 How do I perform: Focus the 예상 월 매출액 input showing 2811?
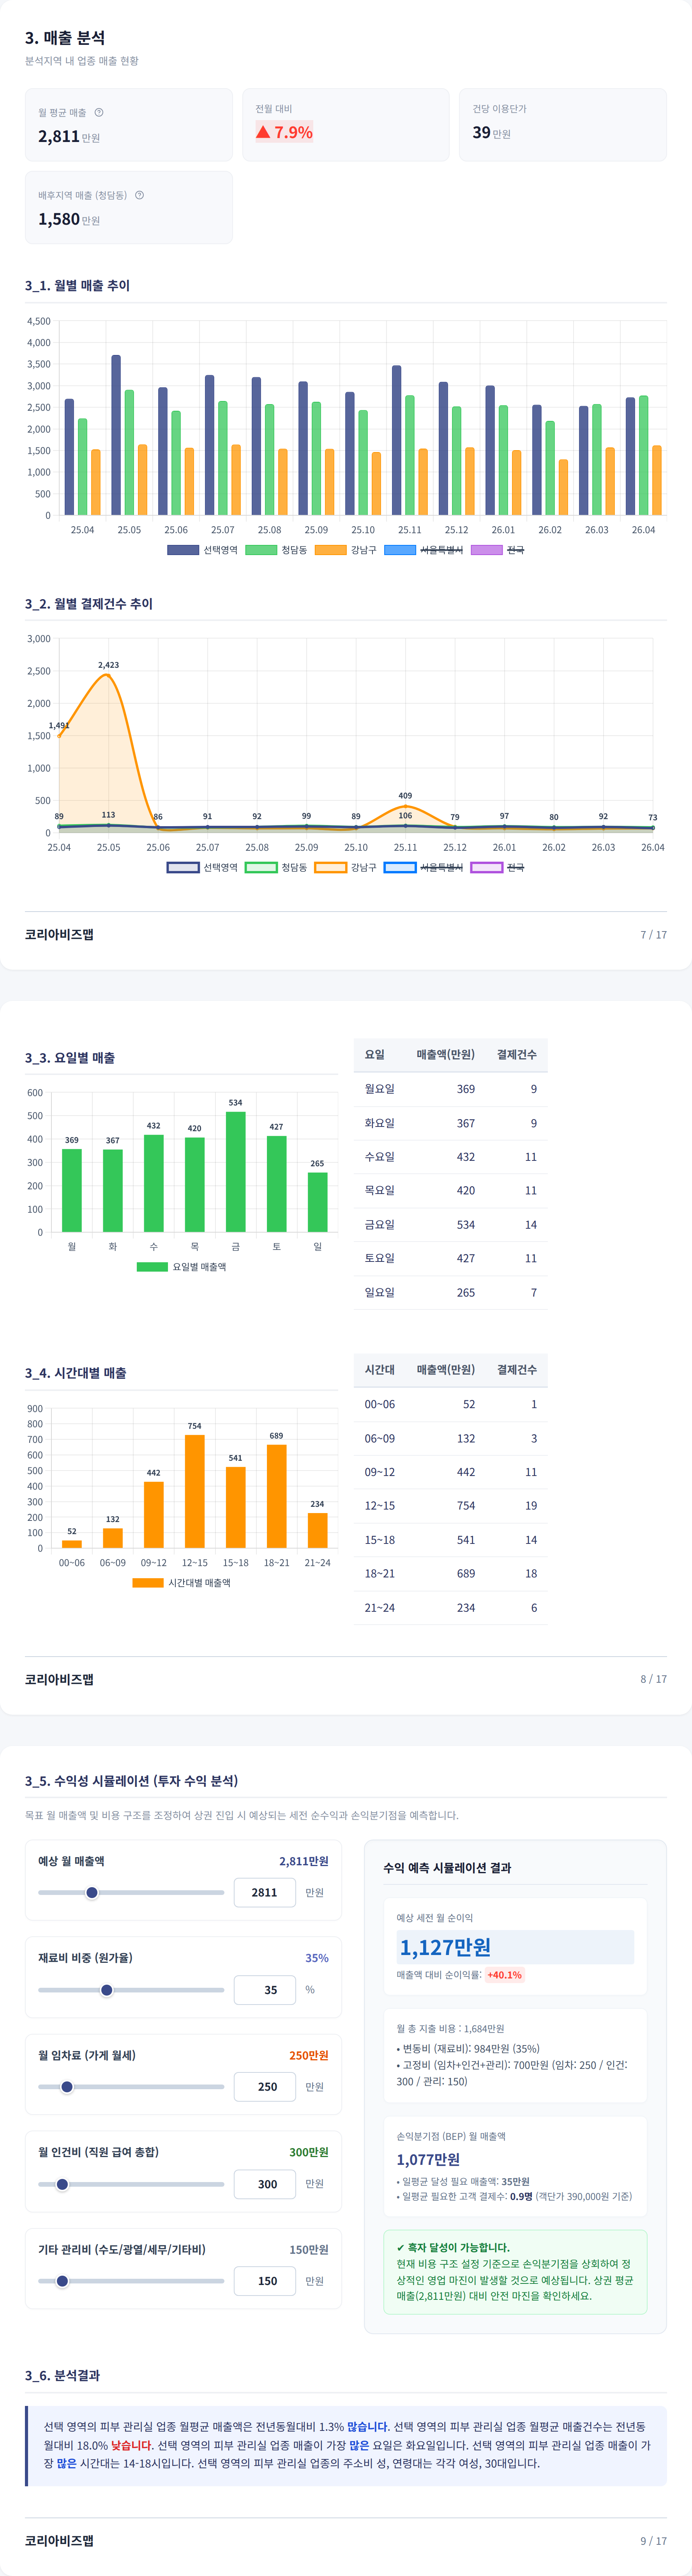(265, 1893)
